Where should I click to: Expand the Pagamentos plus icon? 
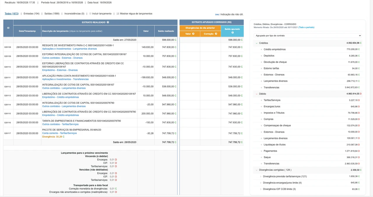(261, 151)
